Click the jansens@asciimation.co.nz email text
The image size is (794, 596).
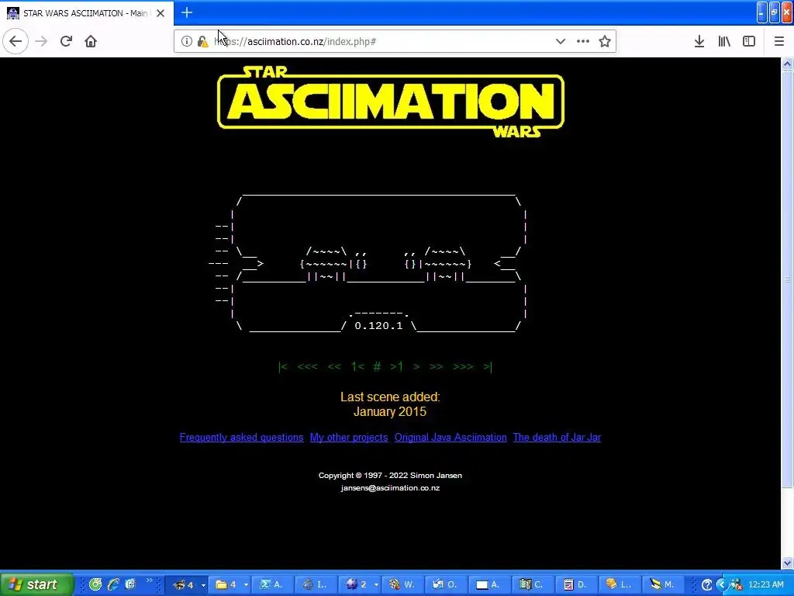[390, 488]
